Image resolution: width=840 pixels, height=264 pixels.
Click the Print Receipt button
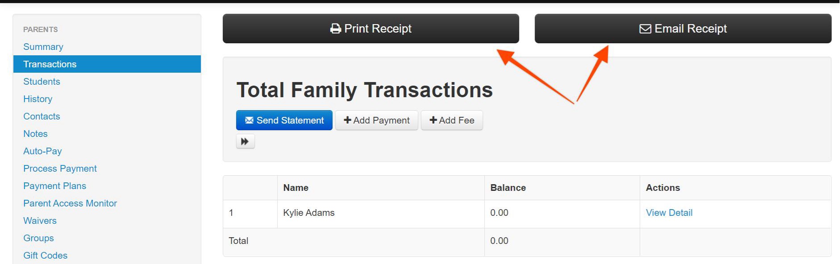[370, 29]
